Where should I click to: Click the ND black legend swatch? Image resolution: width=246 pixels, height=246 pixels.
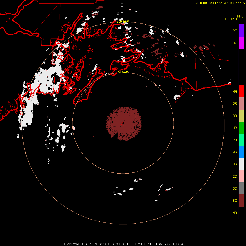coord(241,213)
